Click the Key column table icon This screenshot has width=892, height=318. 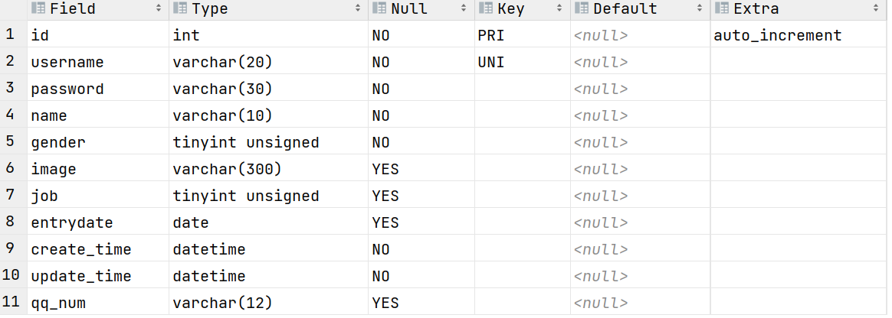(x=486, y=9)
